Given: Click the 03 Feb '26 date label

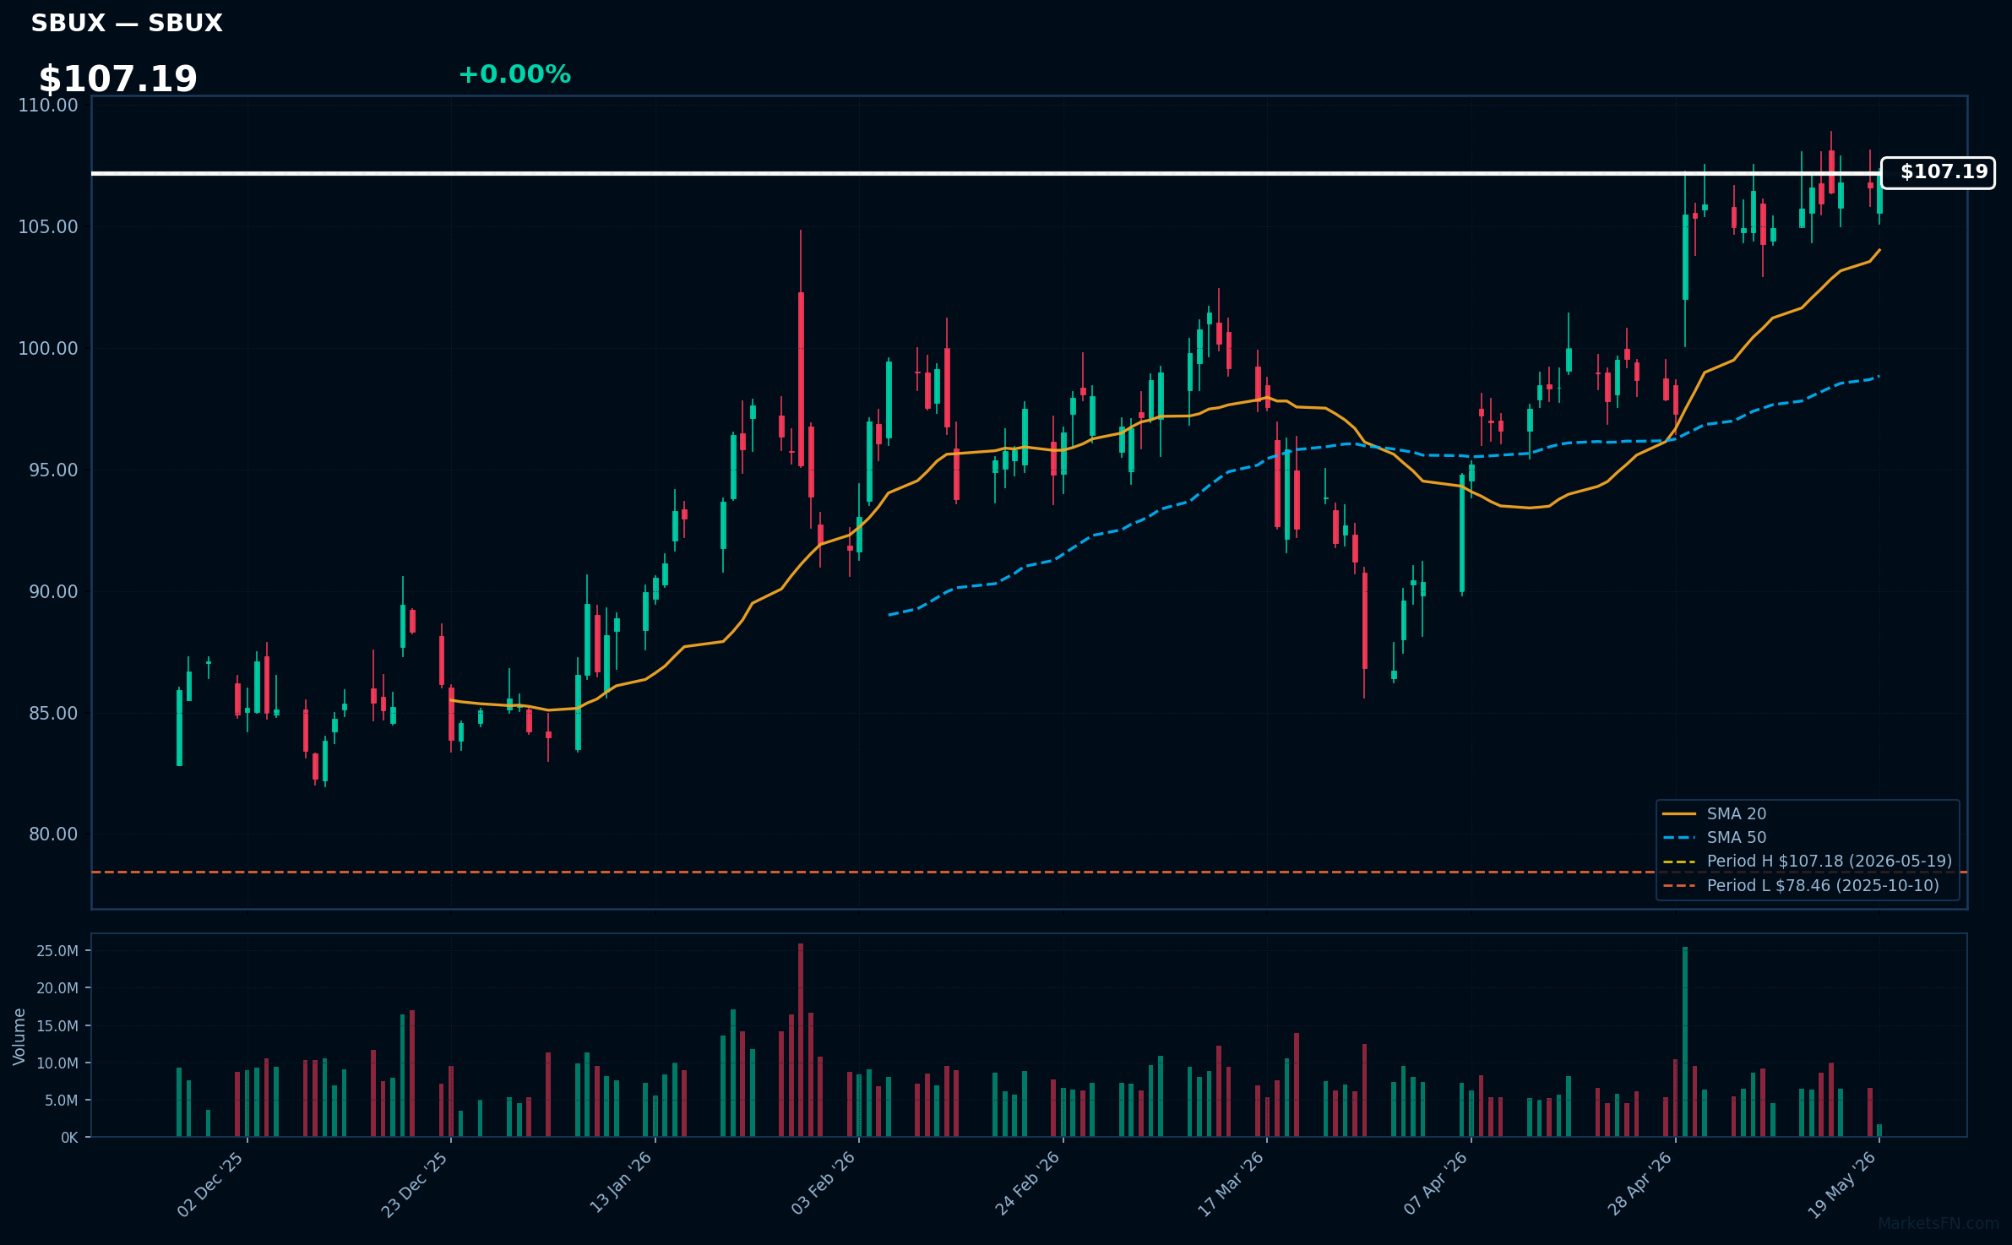Looking at the screenshot, I should click(824, 1183).
